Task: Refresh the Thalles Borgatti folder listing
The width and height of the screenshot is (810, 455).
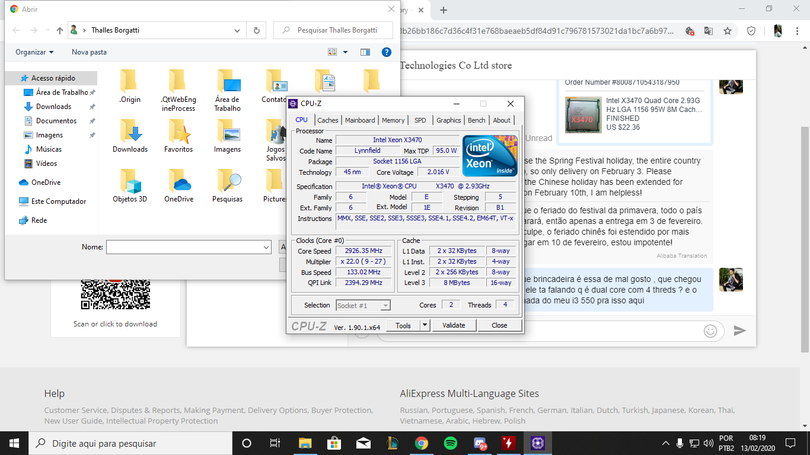Action: [x=256, y=30]
